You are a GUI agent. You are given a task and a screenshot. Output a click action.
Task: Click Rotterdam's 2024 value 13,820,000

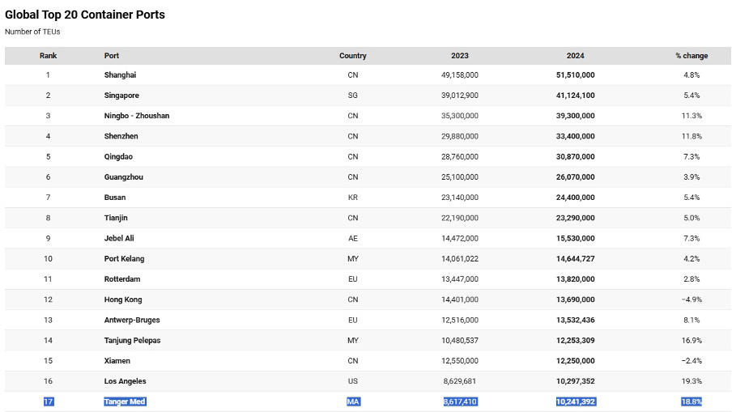576,279
